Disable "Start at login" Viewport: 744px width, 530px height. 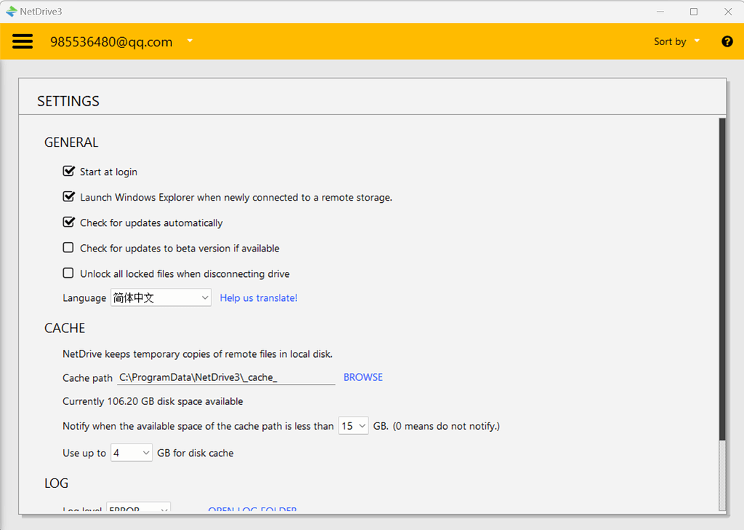(68, 171)
